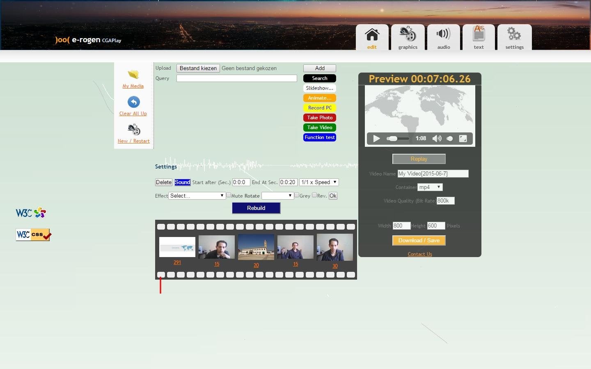Click the Bestand kiezen upload button
This screenshot has width=591, height=369.
point(198,68)
